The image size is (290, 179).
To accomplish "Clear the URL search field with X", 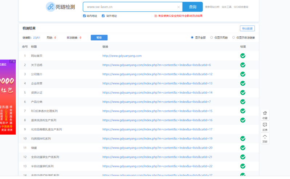I will click(178, 7).
